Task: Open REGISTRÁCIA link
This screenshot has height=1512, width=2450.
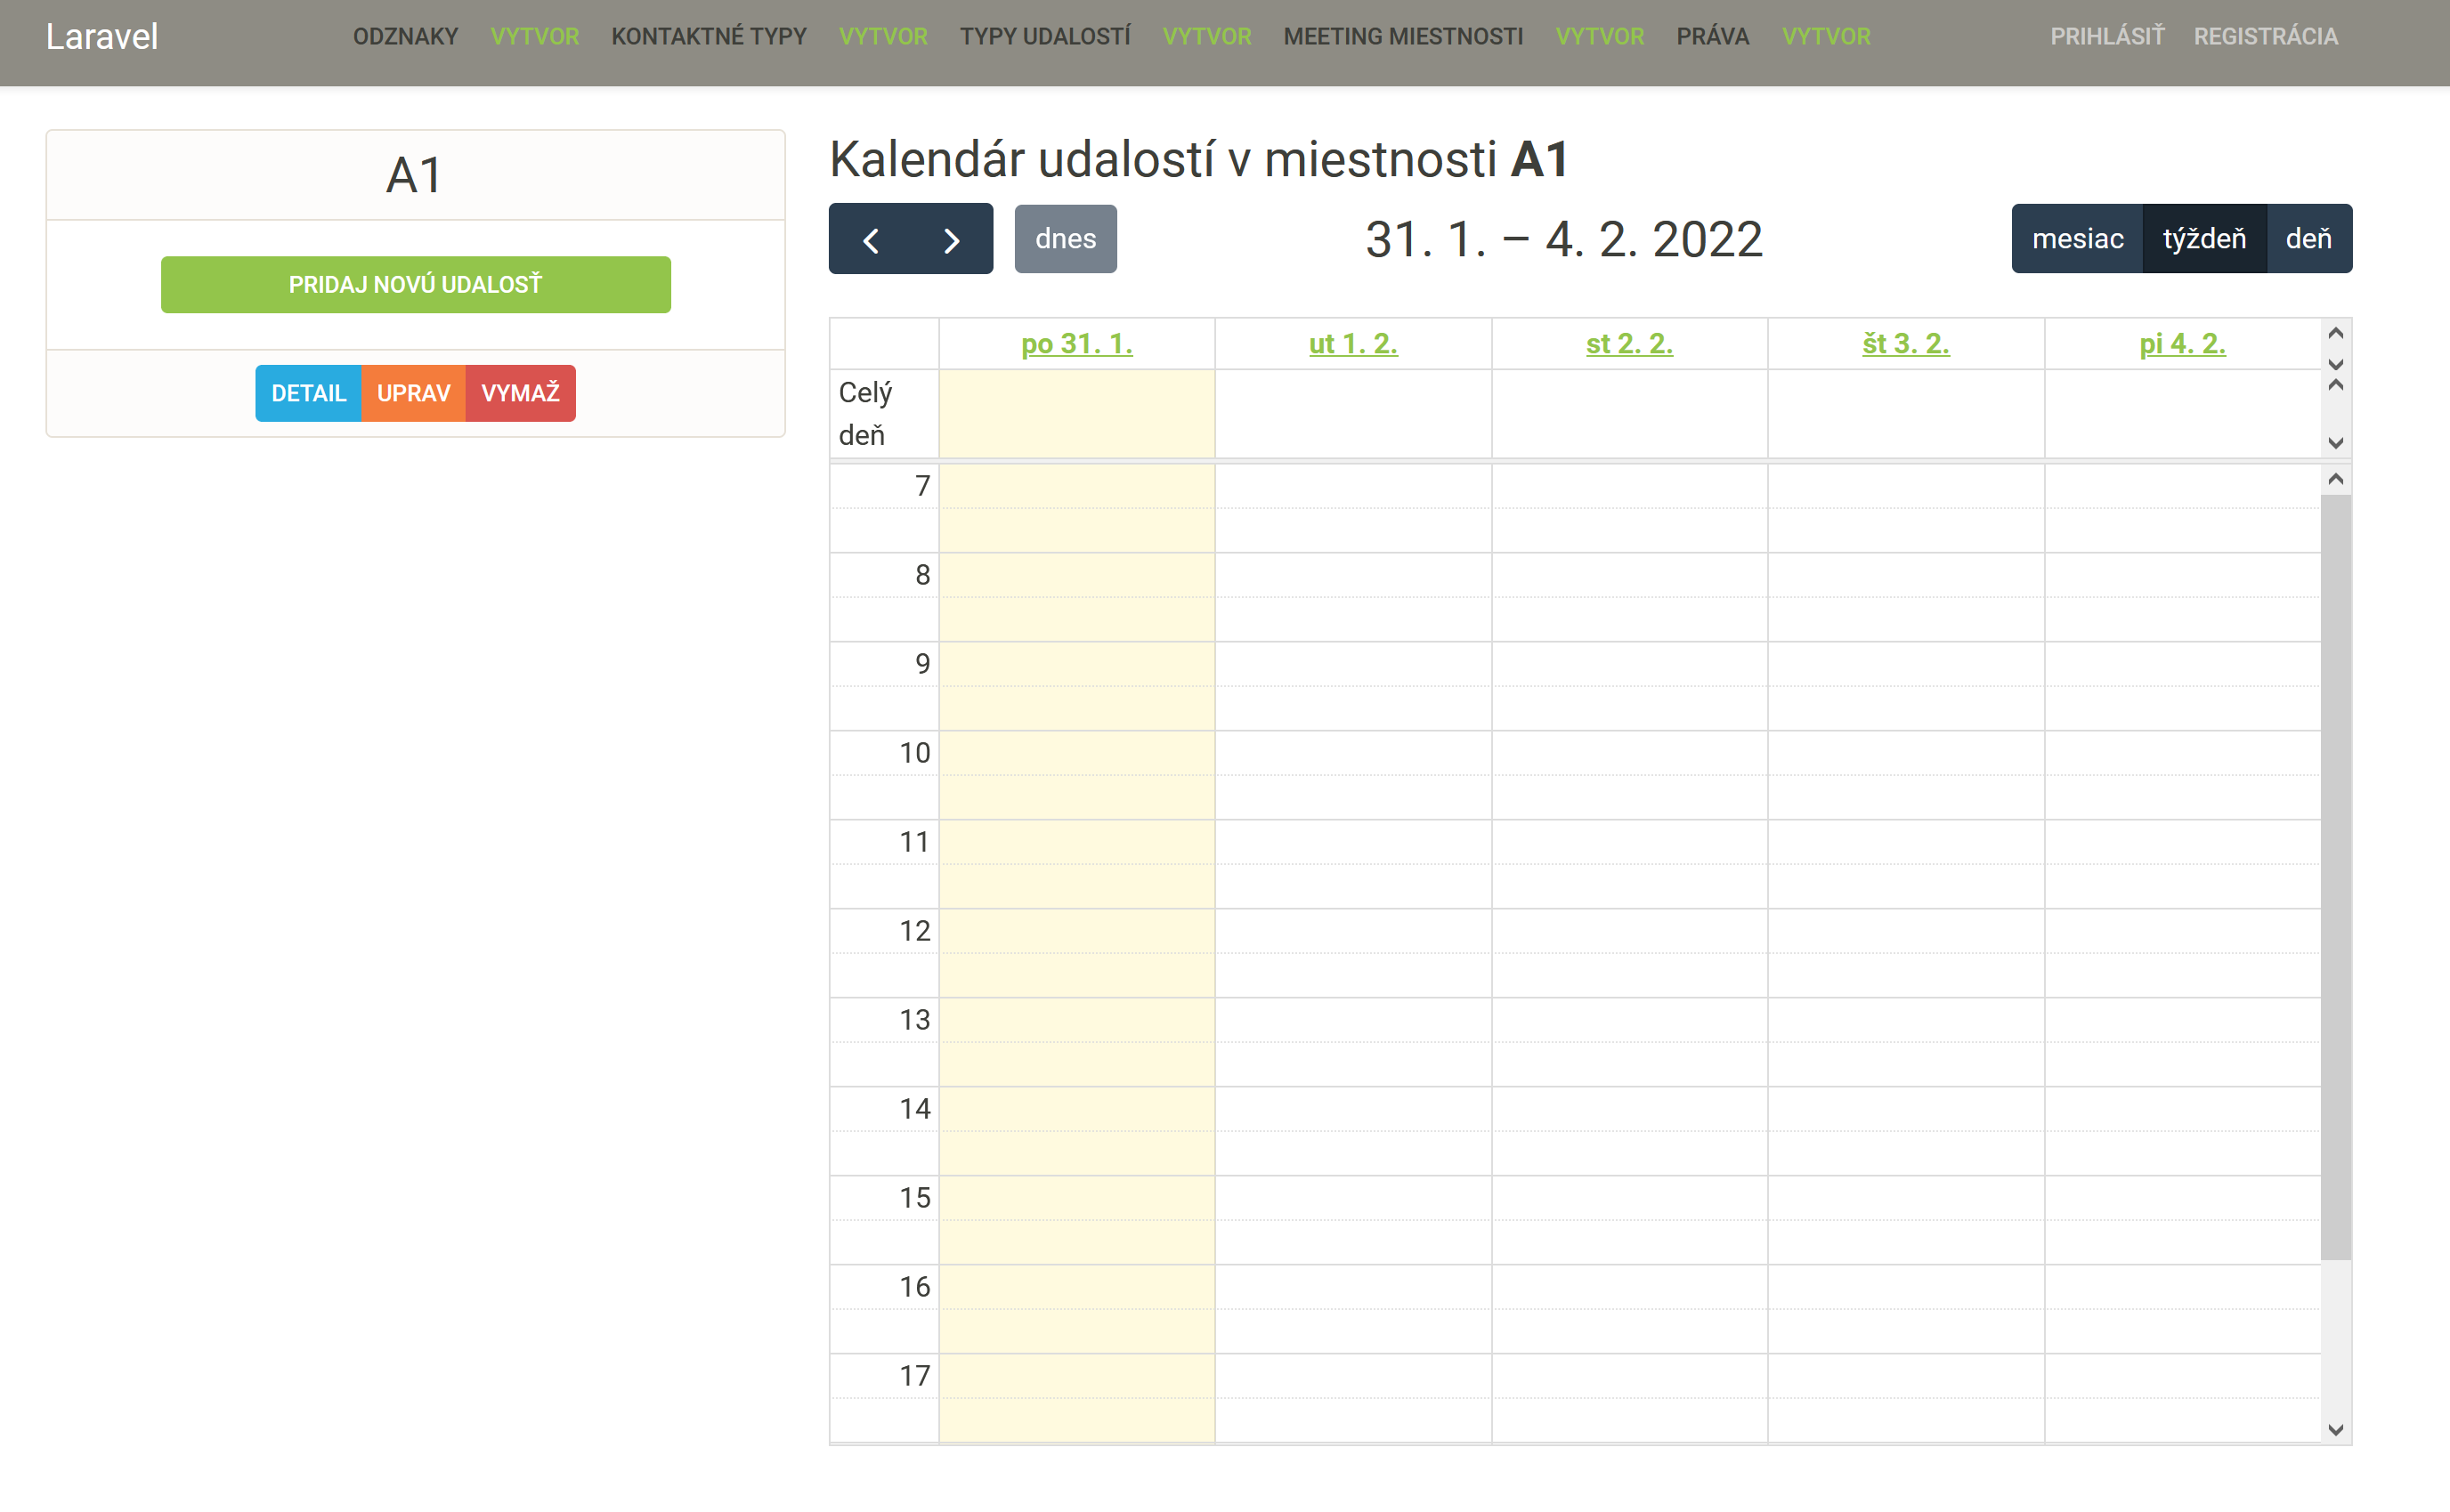Action: 2265,37
